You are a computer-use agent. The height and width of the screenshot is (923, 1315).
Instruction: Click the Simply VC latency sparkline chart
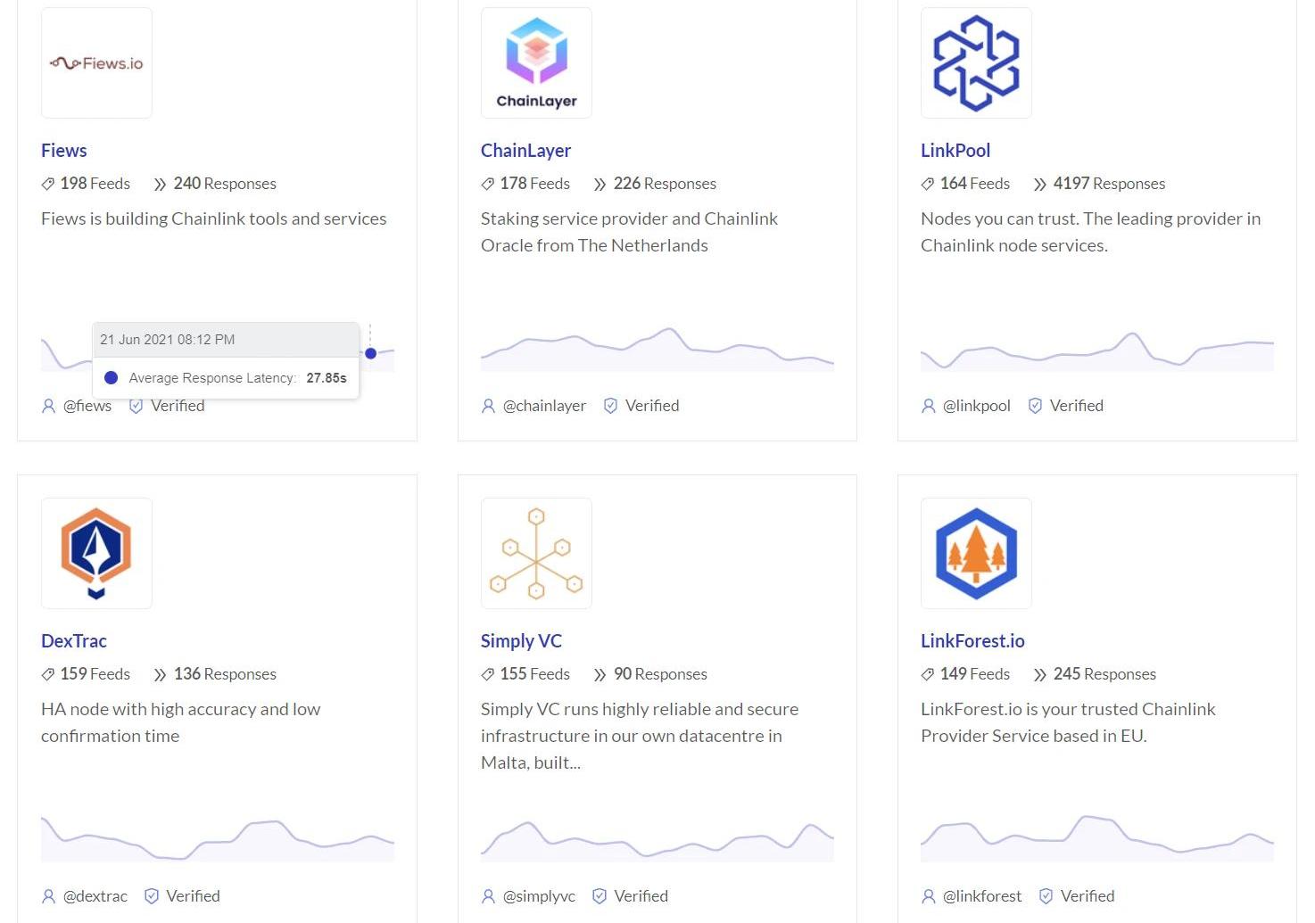(x=657, y=840)
